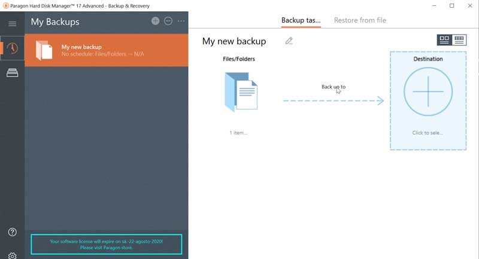
Task: Click the Destination heading label
Action: point(428,59)
